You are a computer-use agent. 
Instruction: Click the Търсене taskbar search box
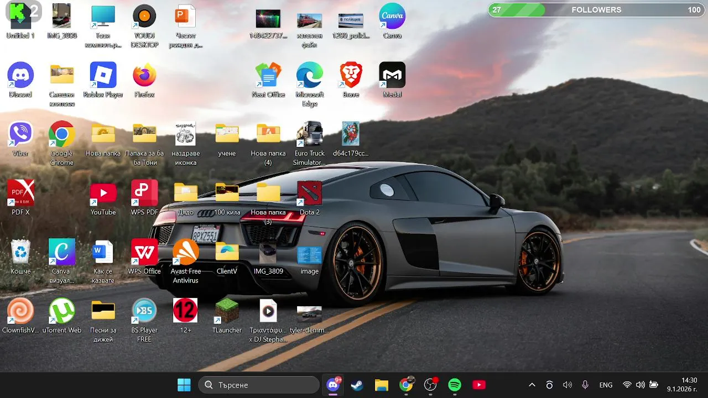click(259, 385)
